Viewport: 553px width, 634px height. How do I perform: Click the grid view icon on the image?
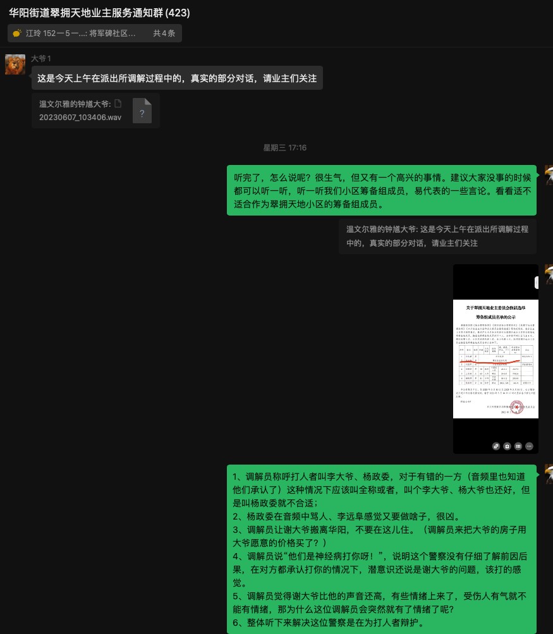point(518,446)
